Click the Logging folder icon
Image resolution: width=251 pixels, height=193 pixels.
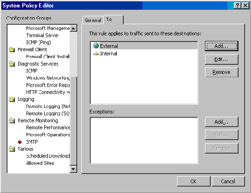click(12, 100)
